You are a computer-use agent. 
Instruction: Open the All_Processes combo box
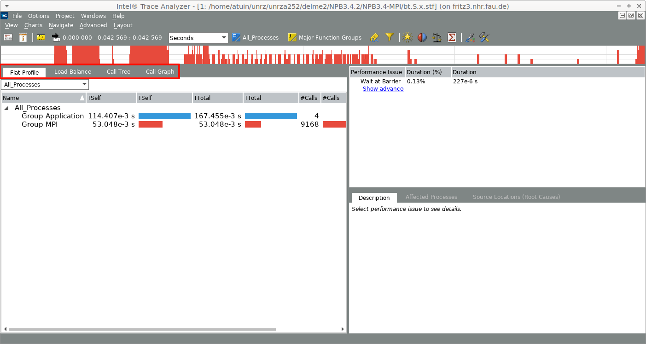45,85
